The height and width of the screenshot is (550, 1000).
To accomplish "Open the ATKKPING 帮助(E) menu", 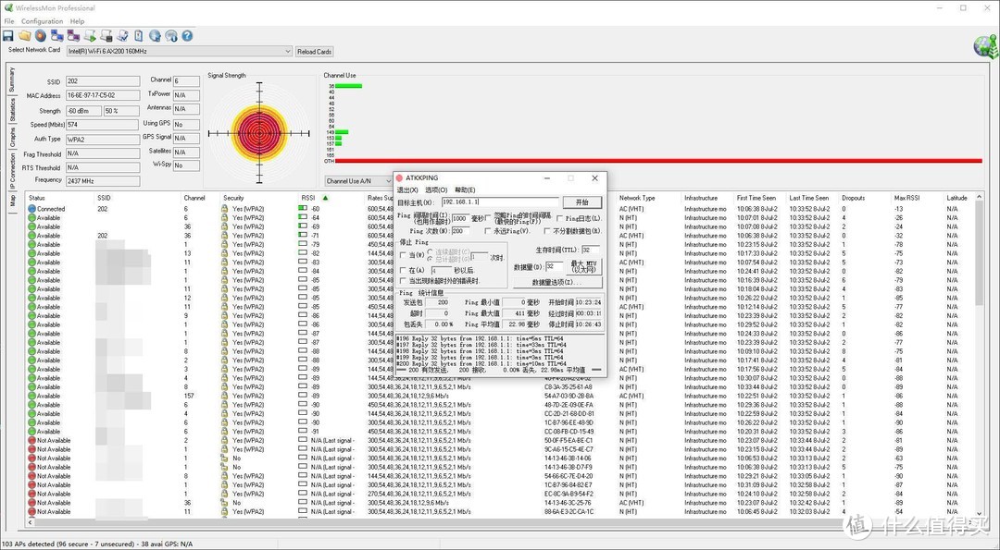I will pyautogui.click(x=465, y=190).
